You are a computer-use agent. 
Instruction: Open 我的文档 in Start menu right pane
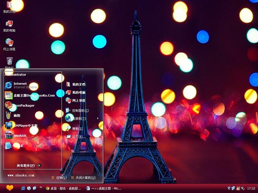coord(76,84)
